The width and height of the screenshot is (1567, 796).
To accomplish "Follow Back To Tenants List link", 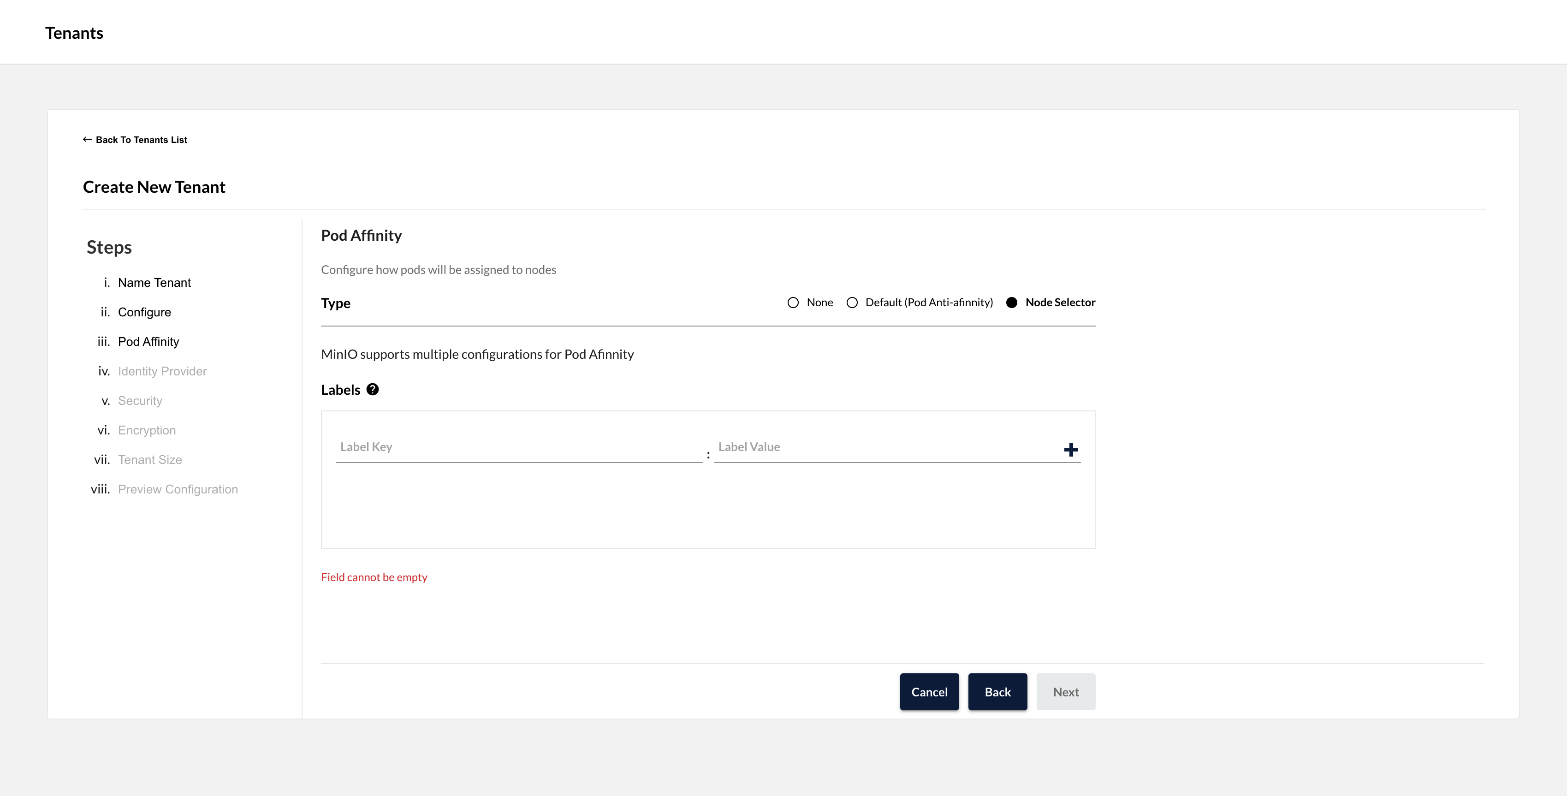I will coord(141,139).
